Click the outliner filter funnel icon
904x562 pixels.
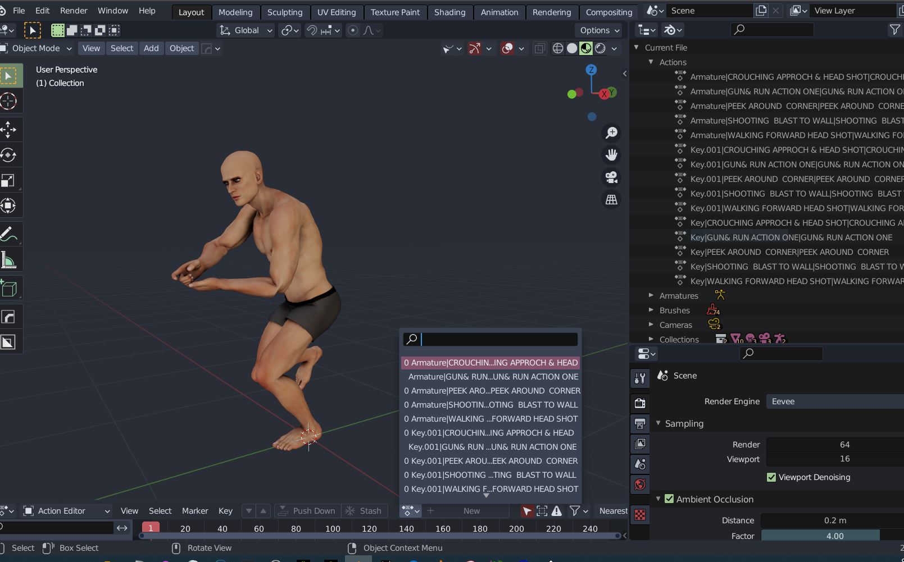coord(894,30)
